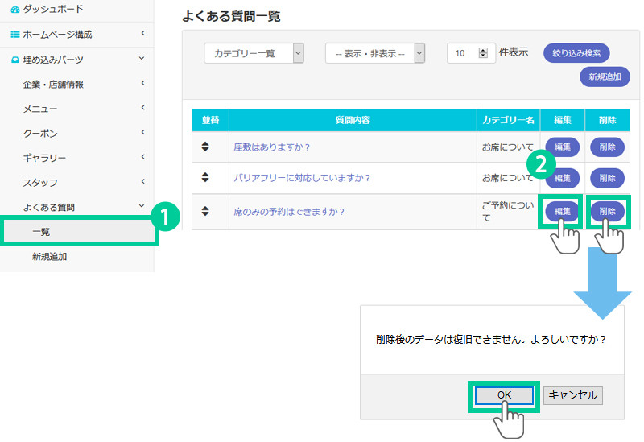Confirm deletion with OK button
644x442 pixels.
click(x=504, y=395)
